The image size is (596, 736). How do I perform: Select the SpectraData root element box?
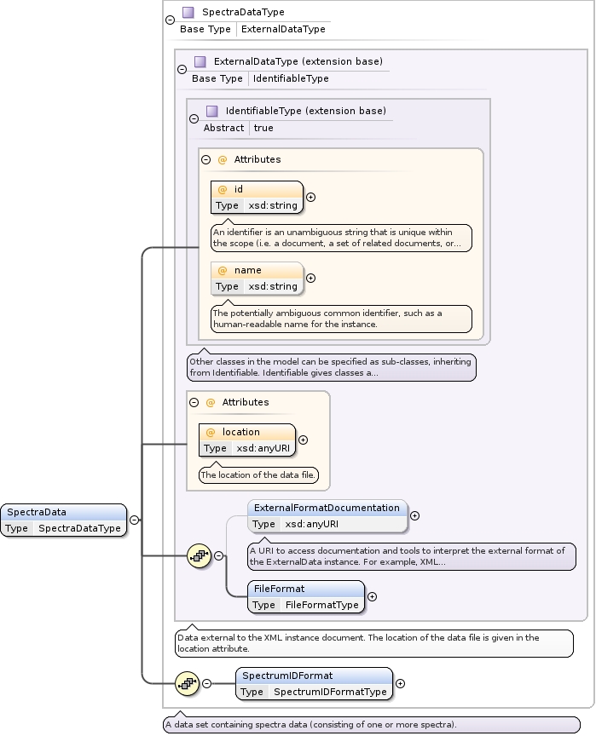coord(64,520)
